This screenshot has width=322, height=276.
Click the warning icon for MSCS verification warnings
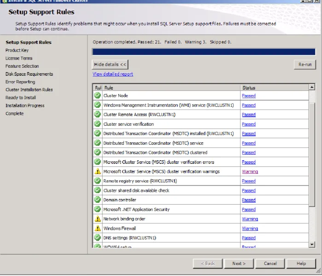(x=98, y=171)
